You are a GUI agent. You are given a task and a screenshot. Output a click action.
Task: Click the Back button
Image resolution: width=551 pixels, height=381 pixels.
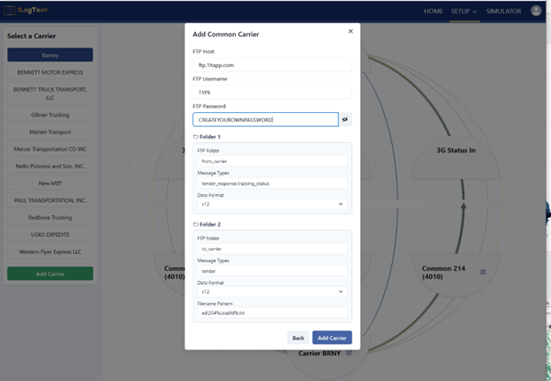[x=298, y=338]
